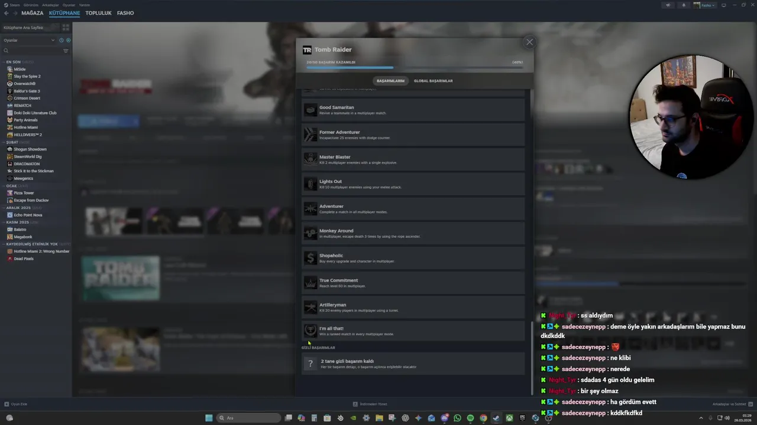The height and width of the screenshot is (425, 757).
Task: Open the Mağaza menu tab
Action: [x=32, y=13]
